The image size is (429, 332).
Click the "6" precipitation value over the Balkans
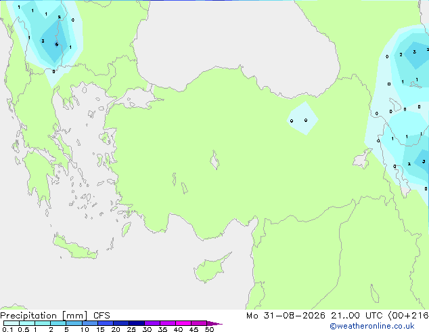(x=57, y=44)
